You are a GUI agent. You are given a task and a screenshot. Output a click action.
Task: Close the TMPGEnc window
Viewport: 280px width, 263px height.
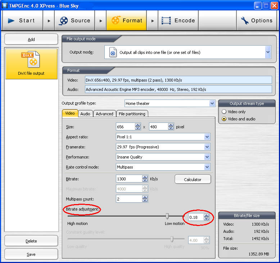click(274, 6)
